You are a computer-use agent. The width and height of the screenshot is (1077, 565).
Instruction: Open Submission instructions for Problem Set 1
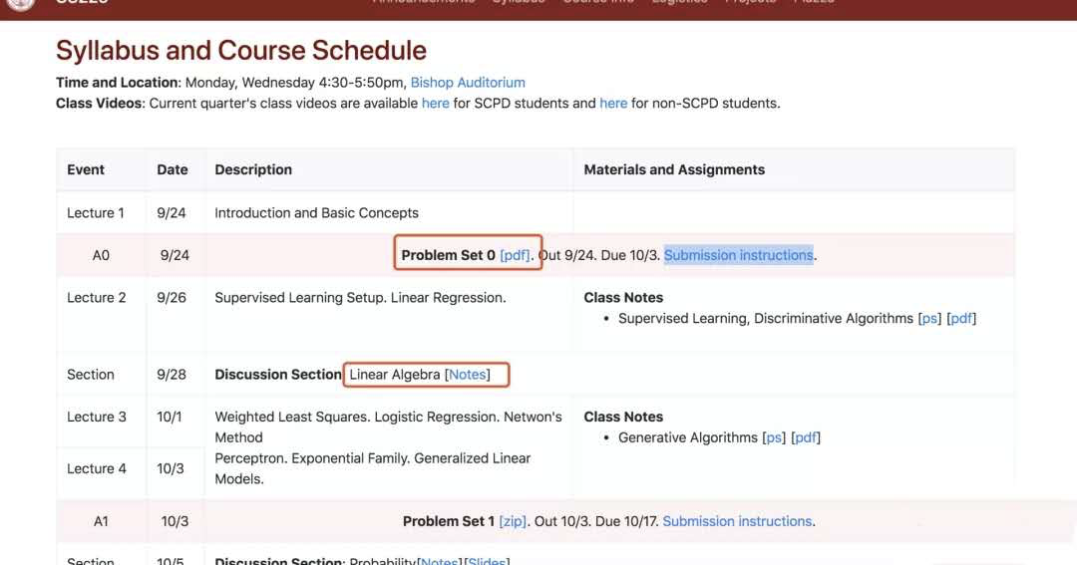click(737, 521)
